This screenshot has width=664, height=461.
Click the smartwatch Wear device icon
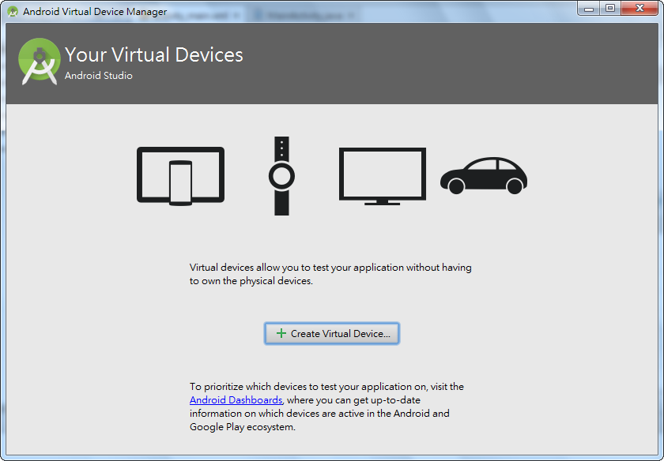[281, 175]
